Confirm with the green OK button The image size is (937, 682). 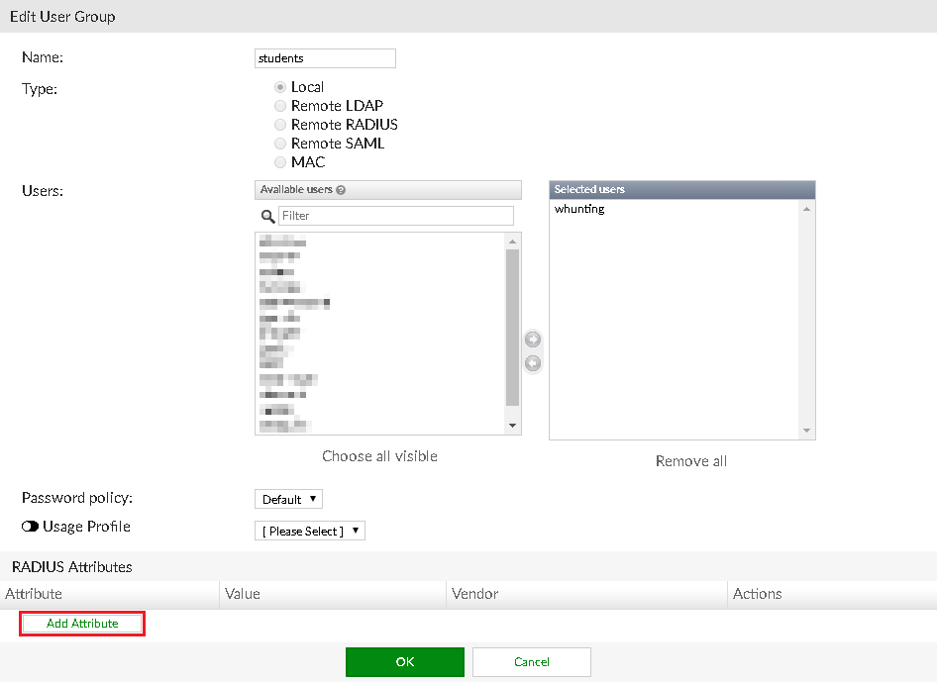(404, 661)
